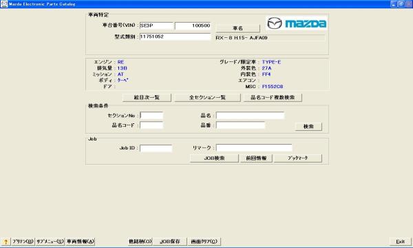413x248 pixels.
Task: Open 総目次一覧 list
Action: click(147, 98)
